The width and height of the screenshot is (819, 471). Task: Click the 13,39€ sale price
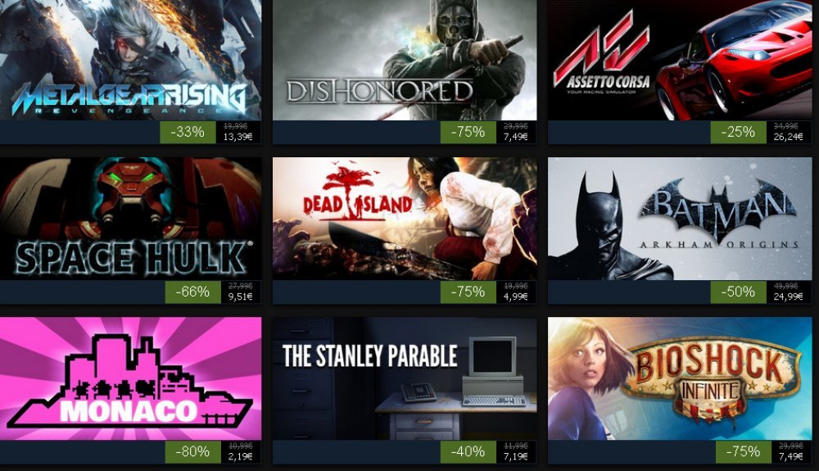pyautogui.click(x=238, y=137)
